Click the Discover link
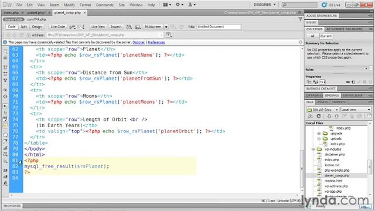 (139, 42)
